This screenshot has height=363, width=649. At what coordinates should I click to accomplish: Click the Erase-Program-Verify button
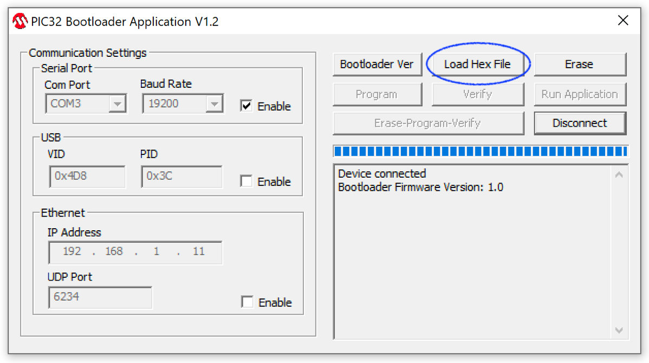click(x=427, y=123)
